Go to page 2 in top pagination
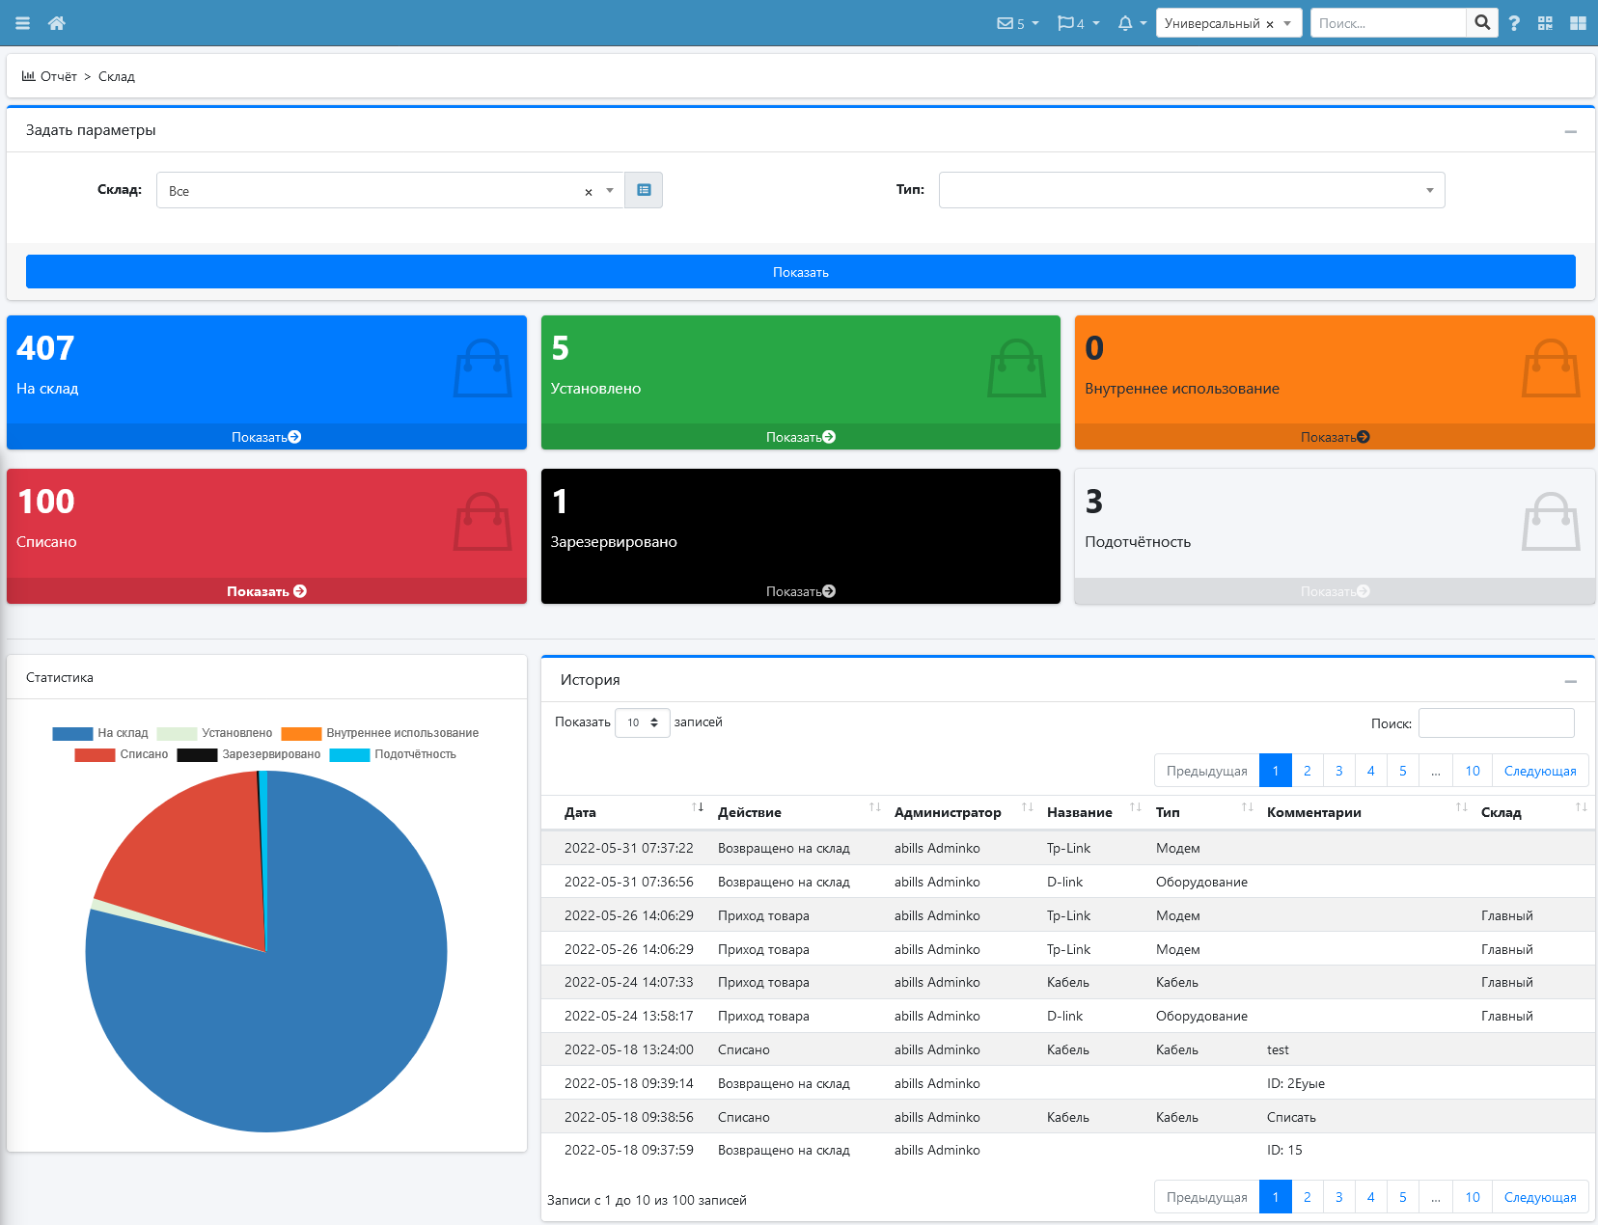This screenshot has height=1225, width=1598. point(1307,771)
